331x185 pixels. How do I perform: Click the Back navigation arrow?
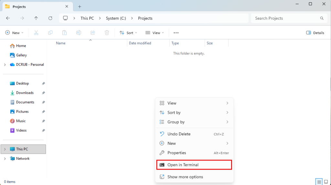coord(8,18)
